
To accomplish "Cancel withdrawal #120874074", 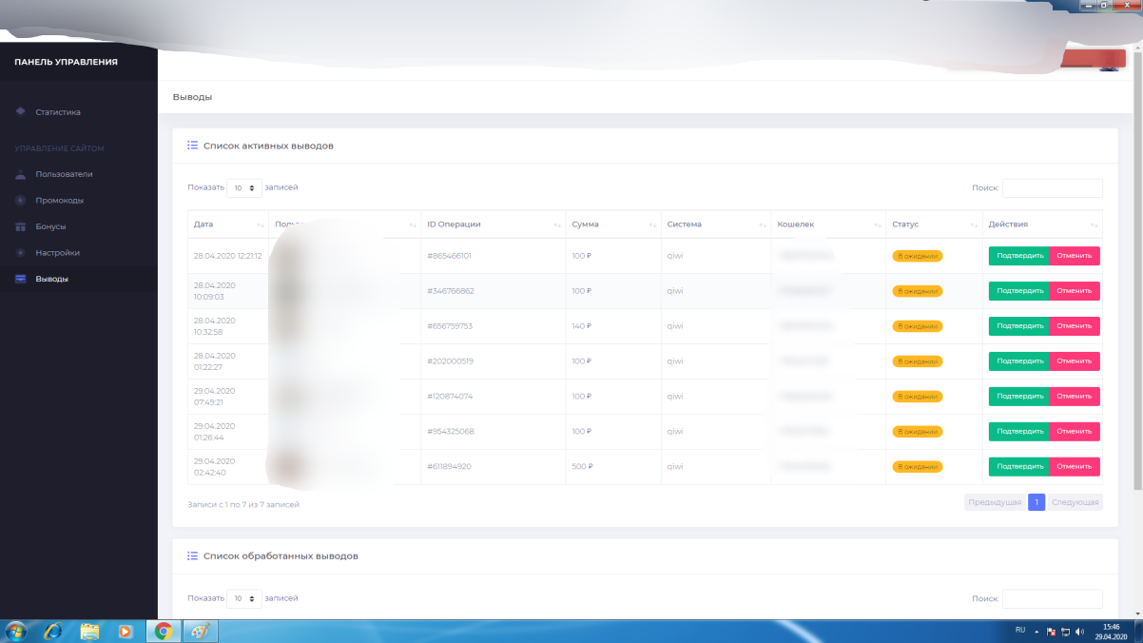I will point(1075,397).
